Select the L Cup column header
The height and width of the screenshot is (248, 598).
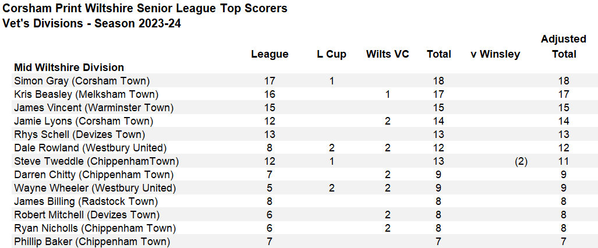pos(331,55)
